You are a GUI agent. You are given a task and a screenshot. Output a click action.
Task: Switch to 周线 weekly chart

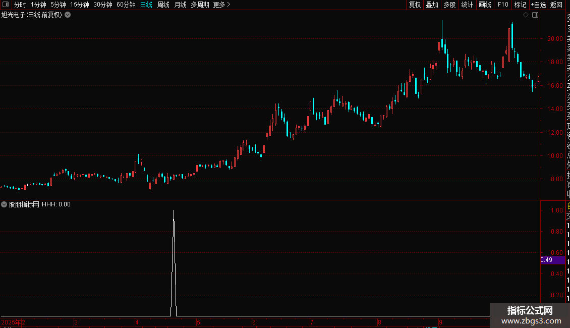coord(163,5)
